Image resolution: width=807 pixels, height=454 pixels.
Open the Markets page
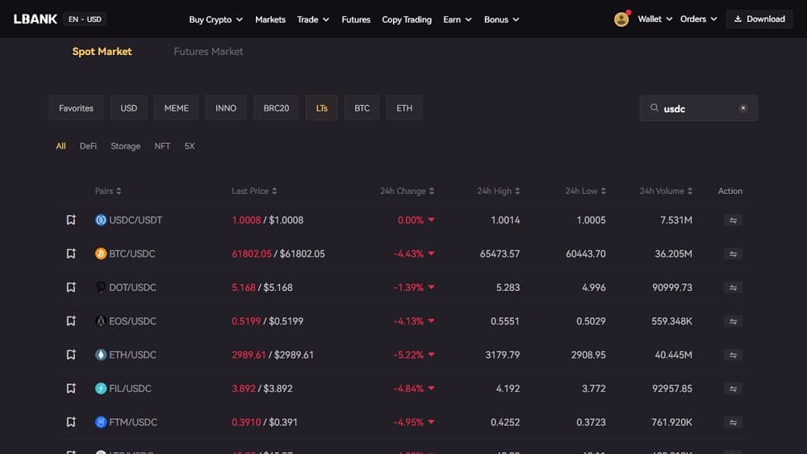click(270, 19)
